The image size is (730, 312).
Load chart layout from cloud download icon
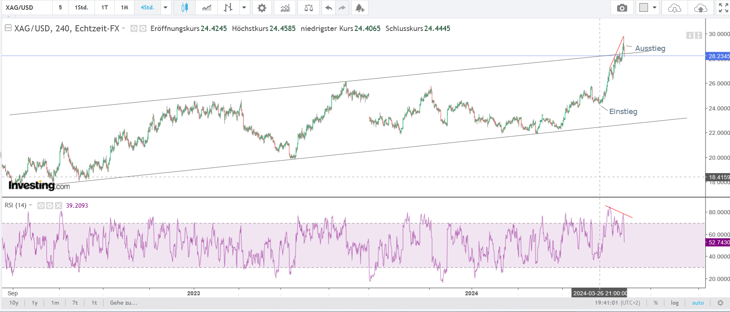coord(675,8)
